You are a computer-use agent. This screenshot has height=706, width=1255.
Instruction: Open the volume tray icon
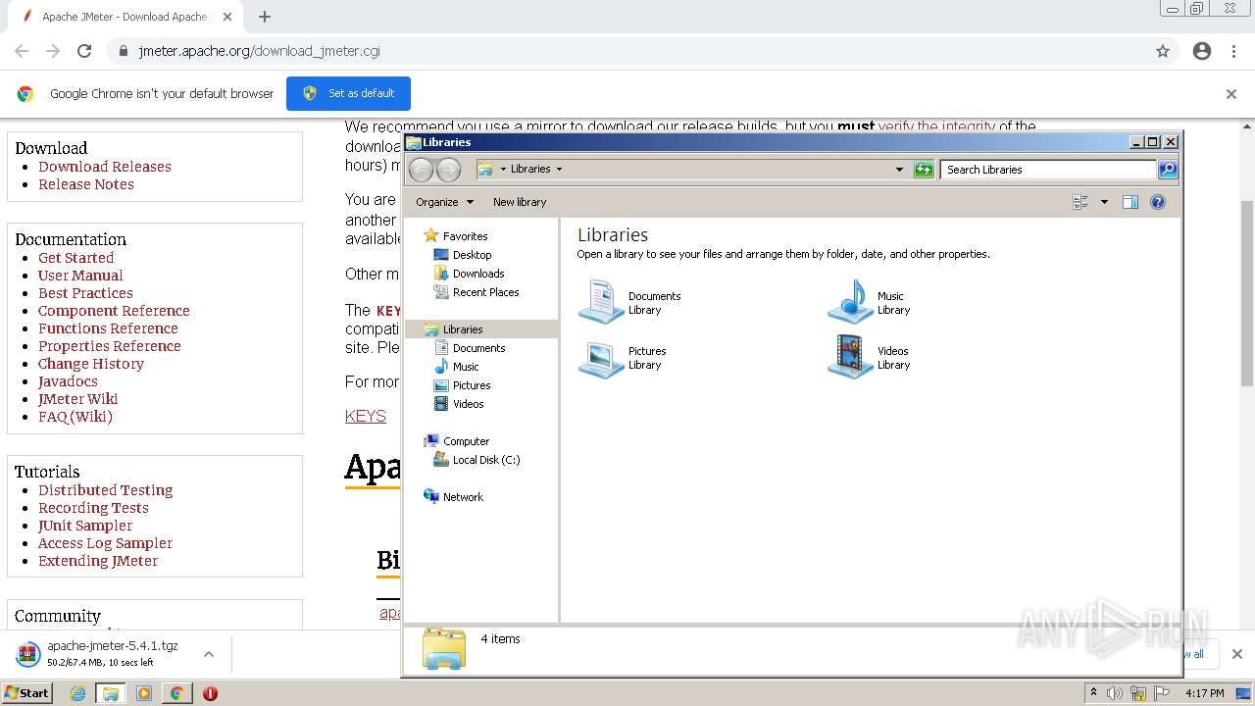click(1115, 693)
